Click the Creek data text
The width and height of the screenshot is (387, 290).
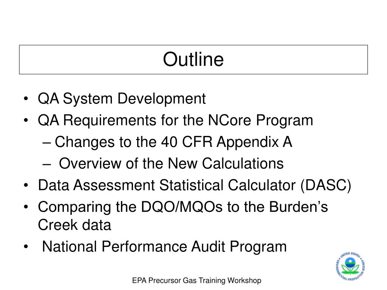[74, 225]
